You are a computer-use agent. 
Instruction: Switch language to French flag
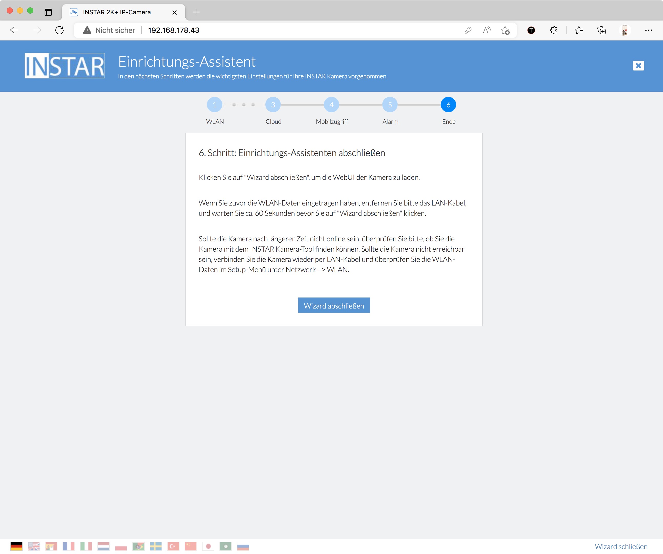[x=68, y=546]
